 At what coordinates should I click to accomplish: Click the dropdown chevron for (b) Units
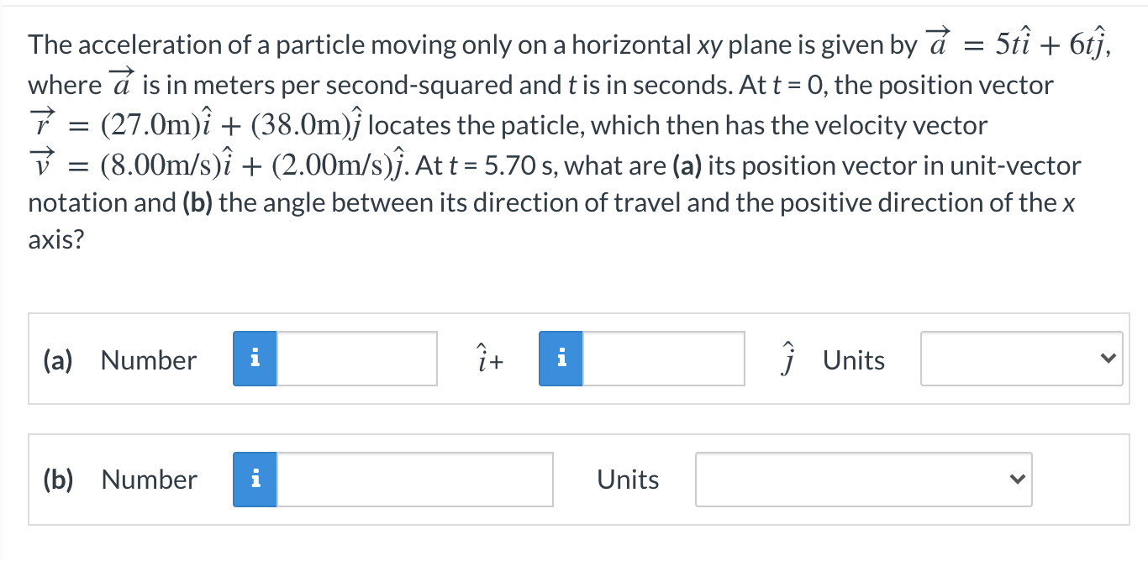click(x=1018, y=479)
